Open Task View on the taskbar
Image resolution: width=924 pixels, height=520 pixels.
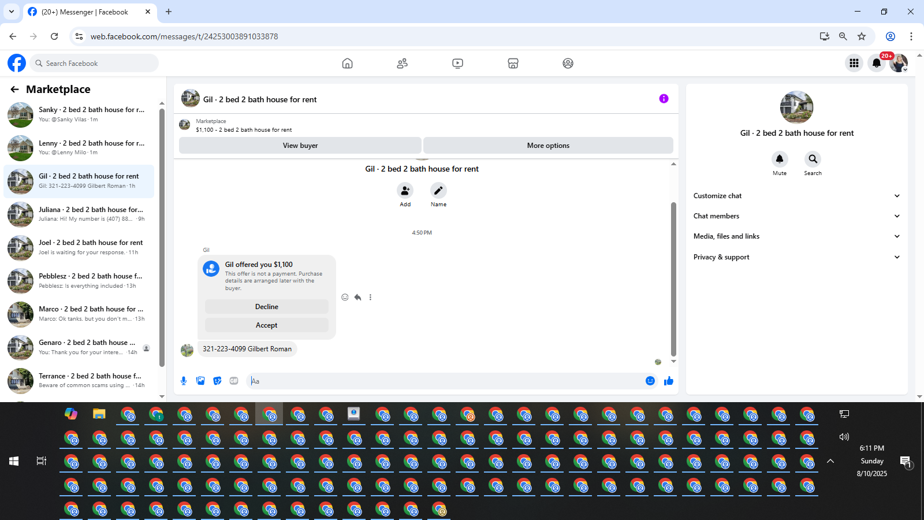[x=42, y=461]
